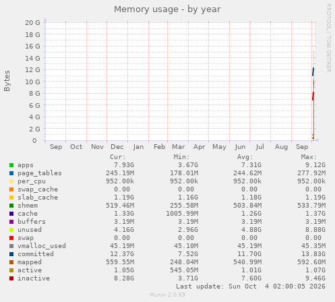Screen dimensions: 335x302
Task: Click the unused lime legend swatch
Action: [x=11, y=230]
